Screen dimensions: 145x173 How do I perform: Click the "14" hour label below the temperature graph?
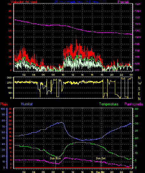pos(82,172)
